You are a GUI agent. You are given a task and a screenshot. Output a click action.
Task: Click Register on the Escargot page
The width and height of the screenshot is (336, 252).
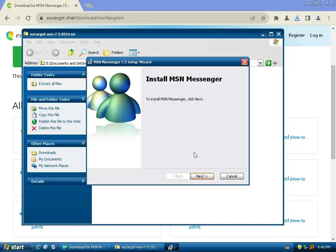point(297,35)
